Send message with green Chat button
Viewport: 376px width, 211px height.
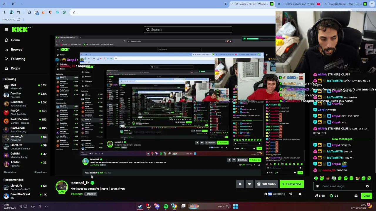[366, 196]
